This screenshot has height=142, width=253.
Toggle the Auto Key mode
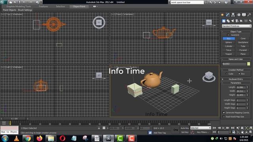(x=185, y=128)
